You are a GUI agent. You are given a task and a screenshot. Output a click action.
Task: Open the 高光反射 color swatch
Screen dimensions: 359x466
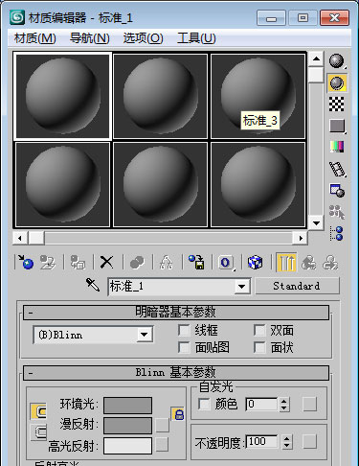(127, 446)
